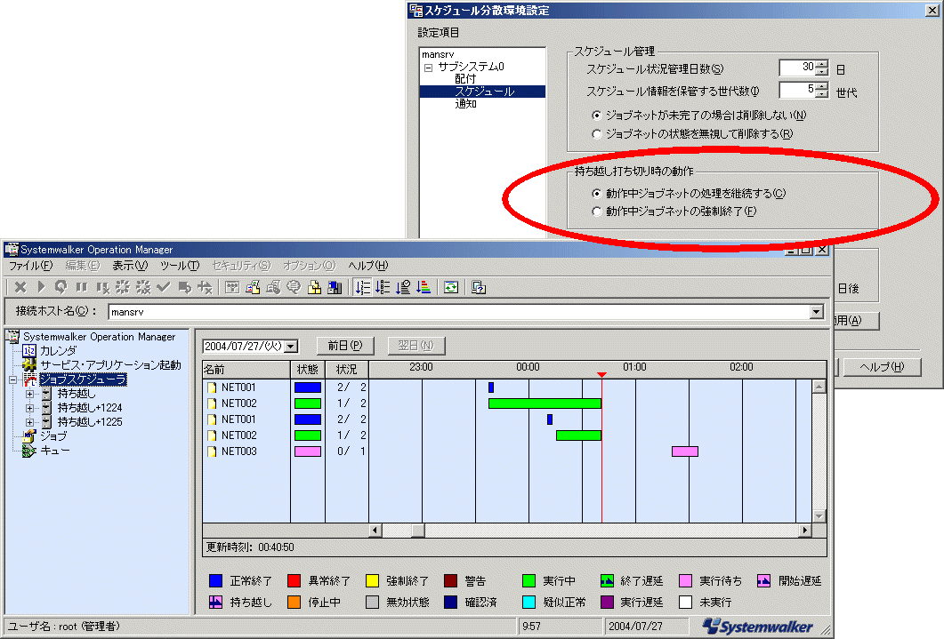Open the ヘルプ menu in Operation Manager

pos(367,266)
